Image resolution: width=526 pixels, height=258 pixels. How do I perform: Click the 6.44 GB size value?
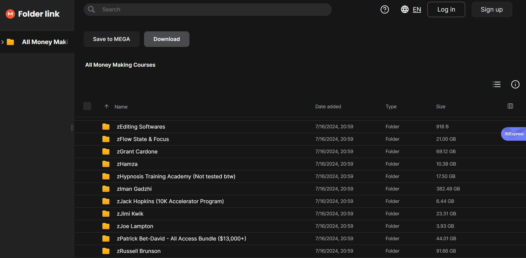[445, 201]
